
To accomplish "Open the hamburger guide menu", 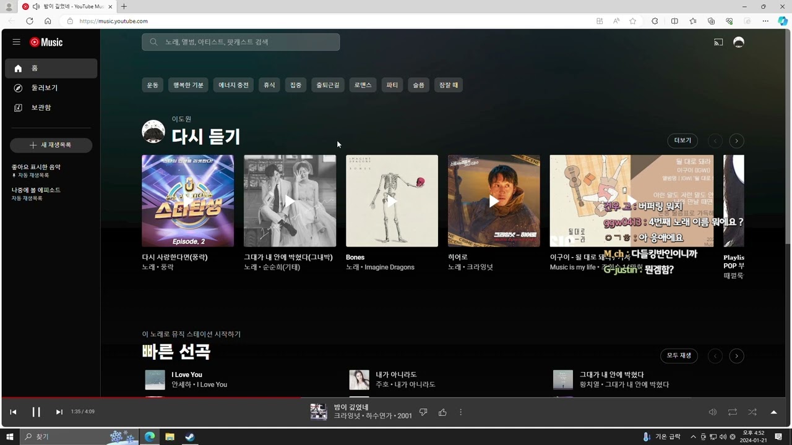I will point(17,42).
